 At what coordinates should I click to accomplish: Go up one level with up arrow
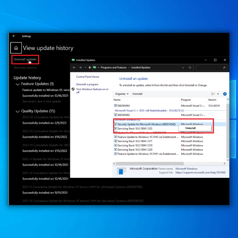coord(90,68)
